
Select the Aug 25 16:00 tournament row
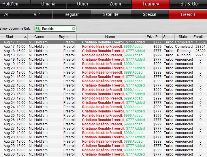[x=103, y=111]
